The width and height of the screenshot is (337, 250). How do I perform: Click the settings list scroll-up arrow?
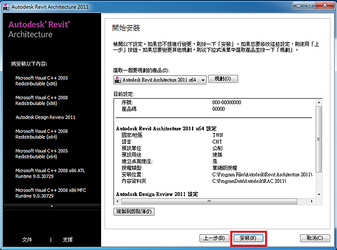[x=319, y=103]
